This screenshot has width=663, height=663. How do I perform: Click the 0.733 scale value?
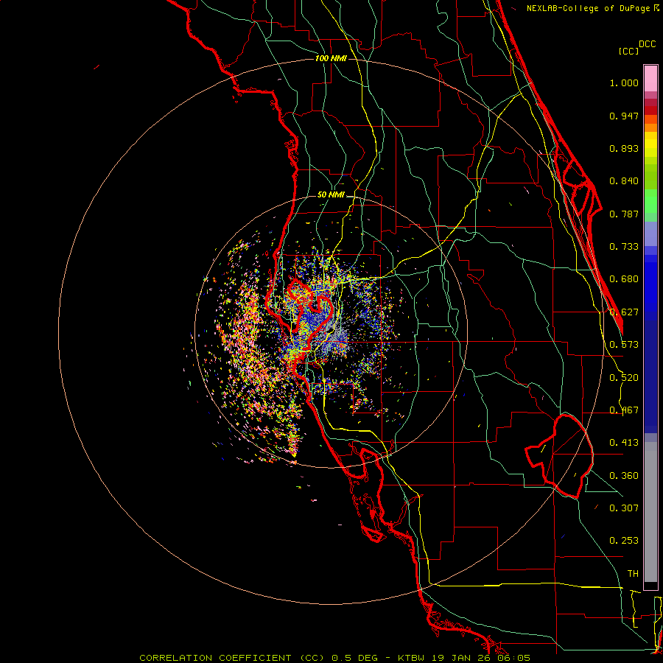(624, 247)
